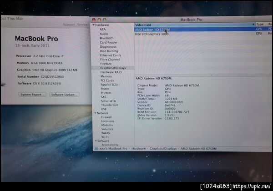Select Memory in the sidebar list
Image resolution: width=273 pixels, height=191 pixels.
click(x=106, y=76)
